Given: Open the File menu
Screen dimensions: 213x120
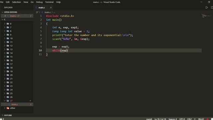Looking at the screenshot, I should tap(2, 2).
